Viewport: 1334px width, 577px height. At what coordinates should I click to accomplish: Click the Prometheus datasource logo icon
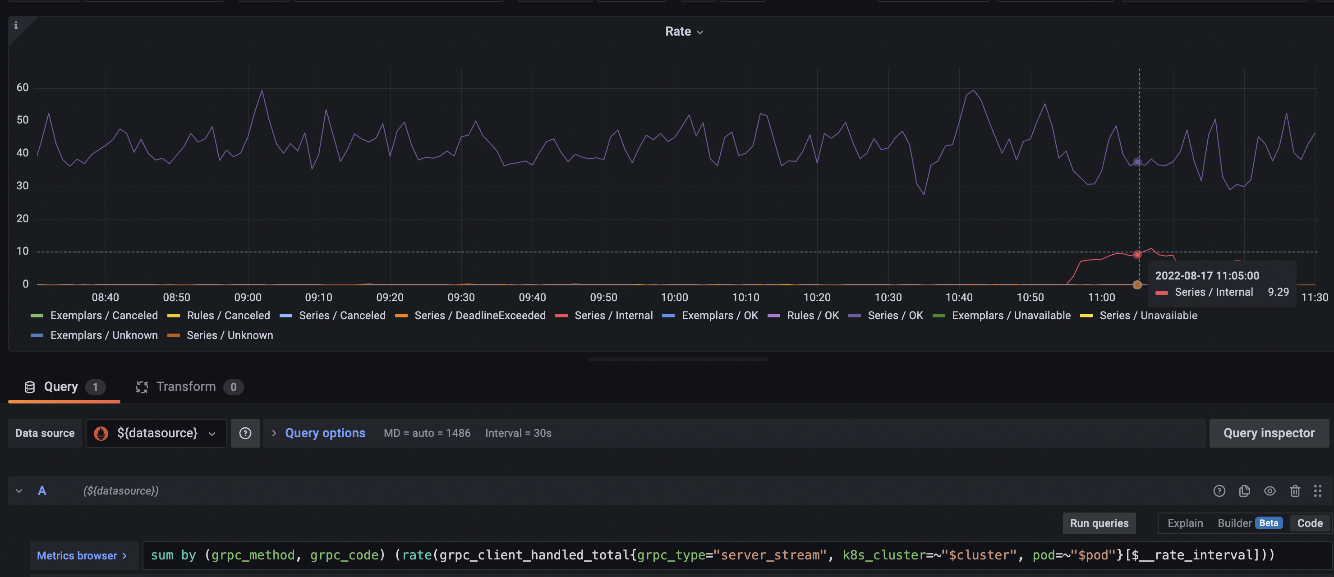click(101, 433)
